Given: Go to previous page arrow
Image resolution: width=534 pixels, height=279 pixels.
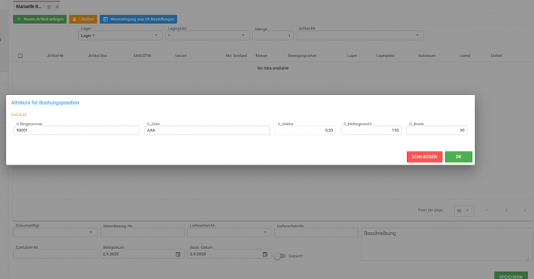Looking at the screenshot, I should click(x=506, y=210).
